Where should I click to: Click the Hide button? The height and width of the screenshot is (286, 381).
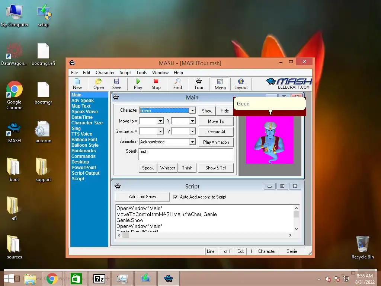pyautogui.click(x=224, y=111)
